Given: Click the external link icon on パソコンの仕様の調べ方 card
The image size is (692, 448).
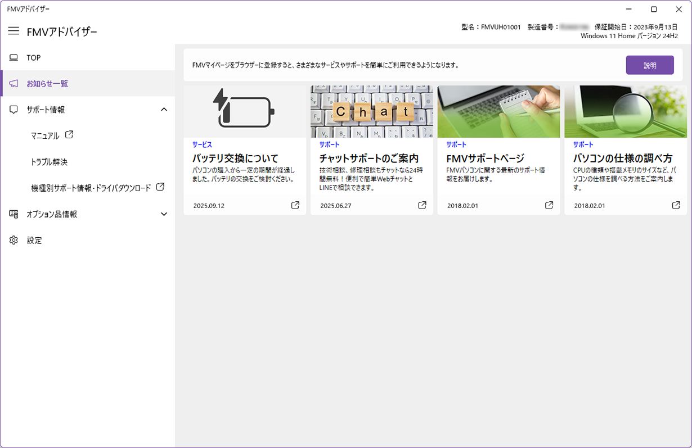Looking at the screenshot, I should tap(676, 205).
